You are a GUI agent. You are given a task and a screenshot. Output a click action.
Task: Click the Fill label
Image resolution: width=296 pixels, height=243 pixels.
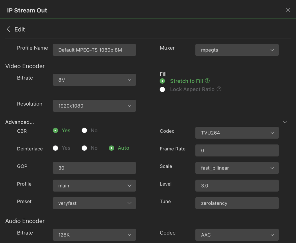pyautogui.click(x=163, y=74)
